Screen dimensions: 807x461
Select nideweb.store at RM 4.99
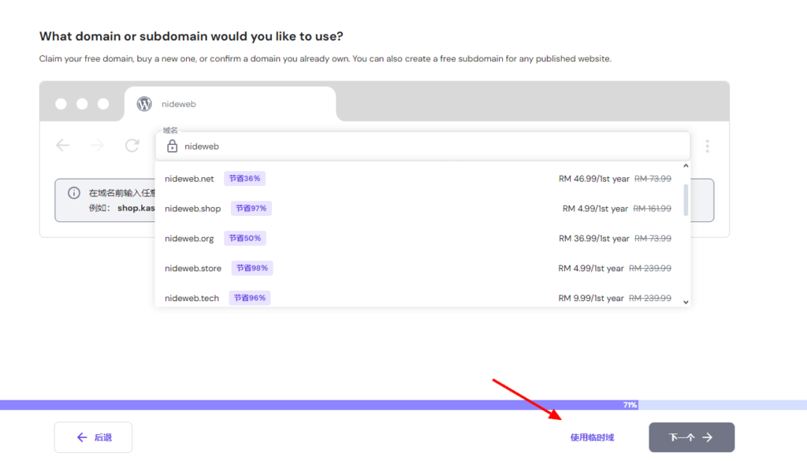[193, 269]
